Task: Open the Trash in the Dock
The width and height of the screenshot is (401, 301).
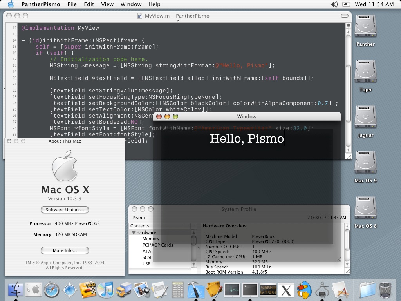Action: [x=385, y=290]
